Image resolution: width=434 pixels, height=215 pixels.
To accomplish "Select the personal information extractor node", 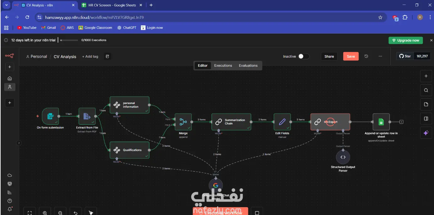I will 129,105.
